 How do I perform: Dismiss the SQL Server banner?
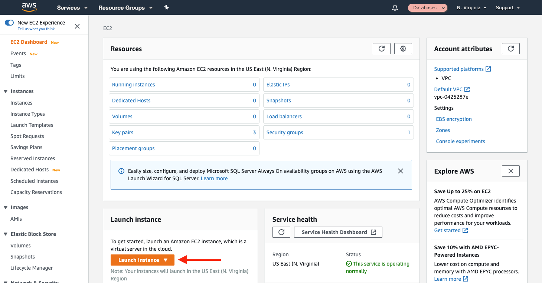click(401, 171)
